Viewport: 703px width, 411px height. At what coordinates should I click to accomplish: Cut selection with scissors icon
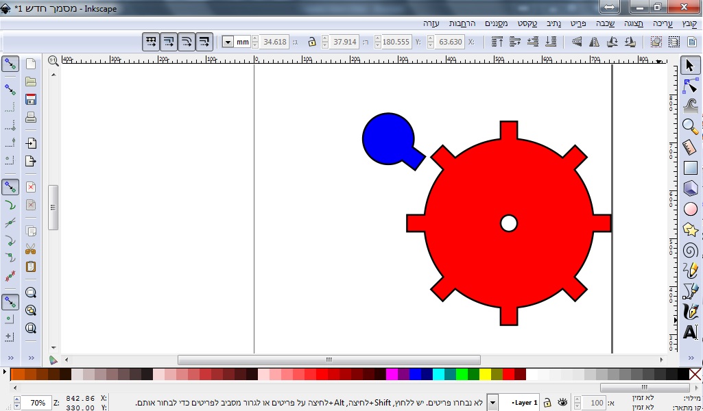tap(30, 249)
